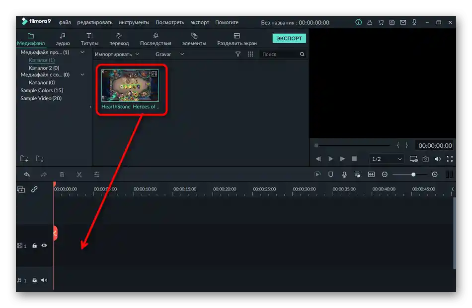Screen dimensions: 472x308
Task: Open the инструменты menu
Action: pos(134,22)
